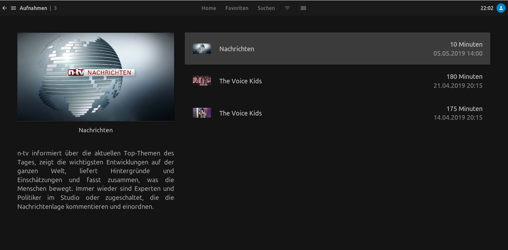Viewport: 508px width, 250px height.
Task: Click the Nachrichten caption under the preview
Action: [x=96, y=130]
